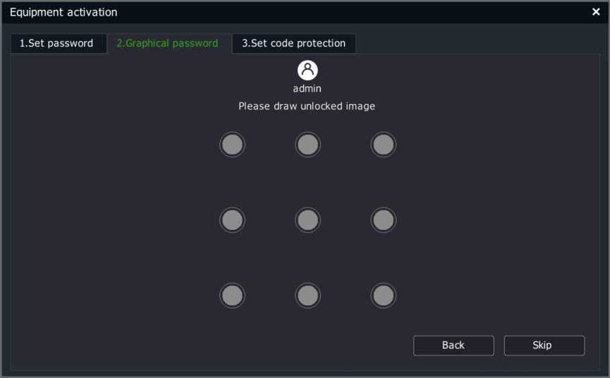Select the top-left pattern dot

232,145
